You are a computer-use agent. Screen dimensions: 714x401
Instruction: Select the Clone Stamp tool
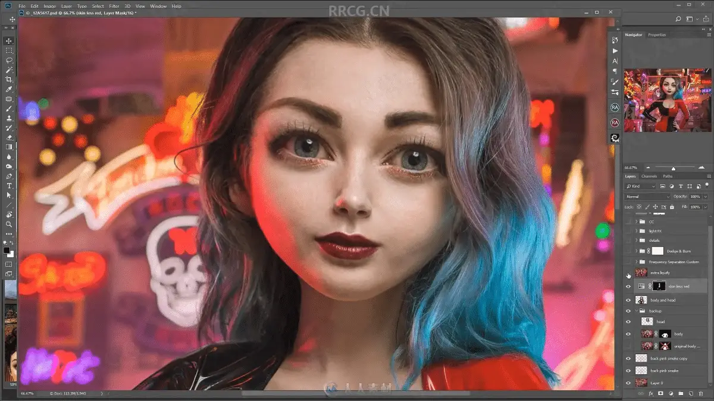click(x=9, y=118)
